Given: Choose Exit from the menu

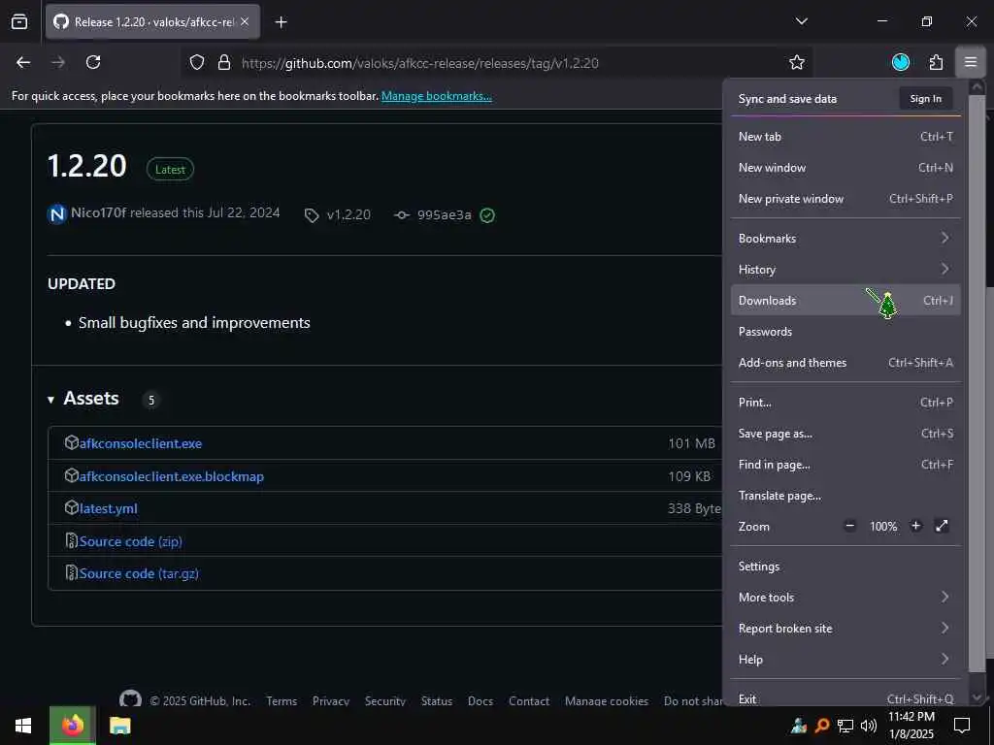Looking at the screenshot, I should coord(845,698).
